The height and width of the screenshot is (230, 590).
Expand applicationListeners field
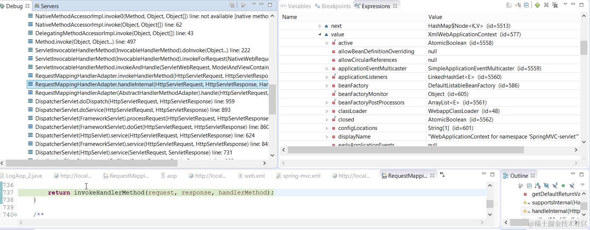[327, 77]
